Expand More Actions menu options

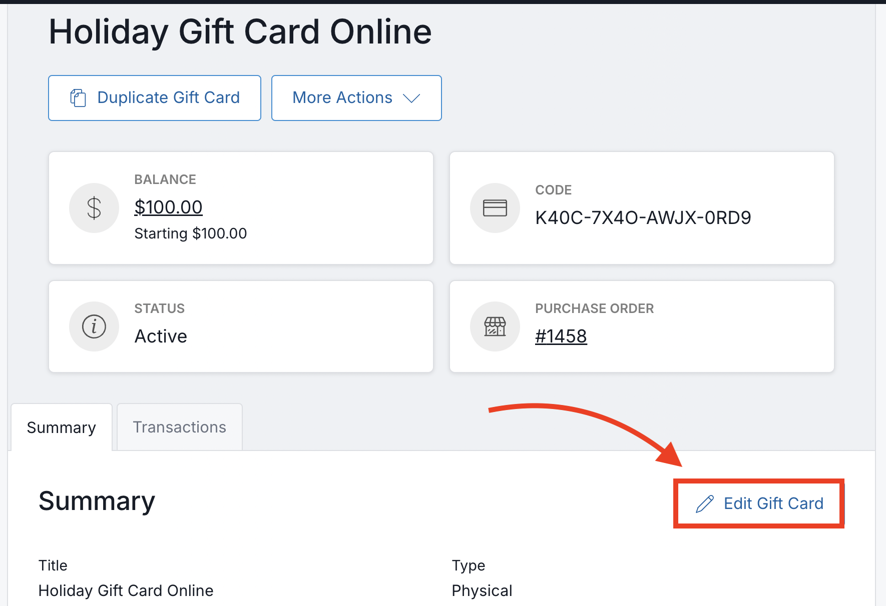pyautogui.click(x=356, y=97)
